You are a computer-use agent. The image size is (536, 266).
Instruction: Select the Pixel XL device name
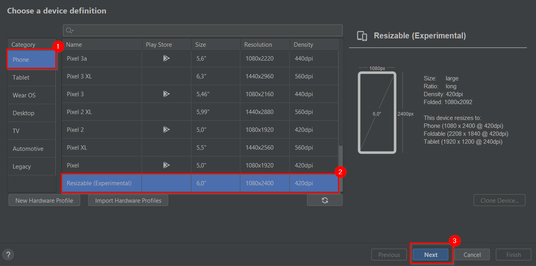click(77, 148)
